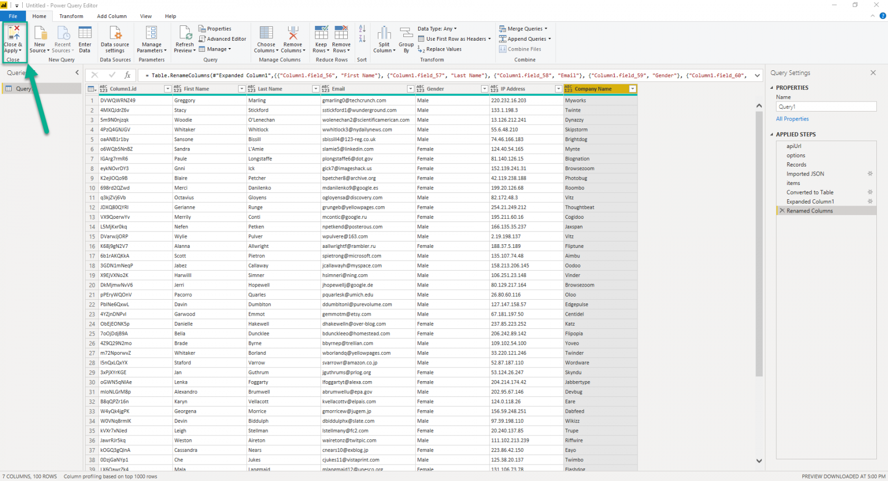Screen dimensions: 888x481
Task: Click the Remove Rows icon
Action: [341, 33]
